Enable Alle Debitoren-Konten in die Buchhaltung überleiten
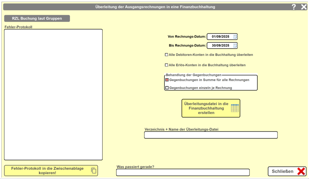Viewport: 309px width, 179px height. [167, 55]
